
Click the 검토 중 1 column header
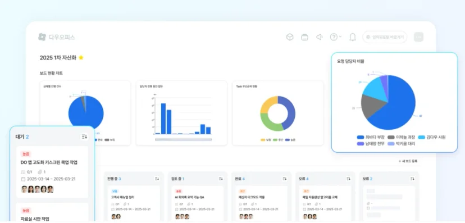[x=177, y=179]
